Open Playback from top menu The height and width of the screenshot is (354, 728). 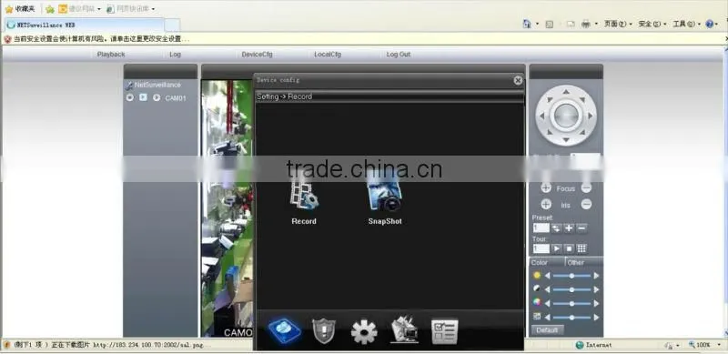pos(111,55)
